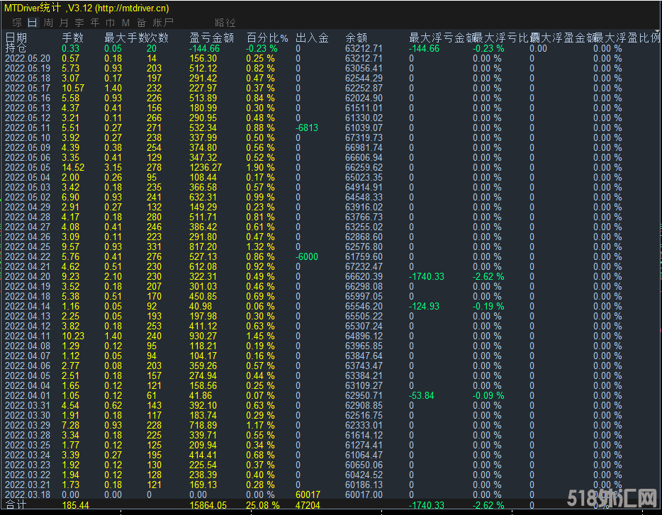
Task: Click max lots 3.15 on 2022.05.05
Action: click(113, 168)
